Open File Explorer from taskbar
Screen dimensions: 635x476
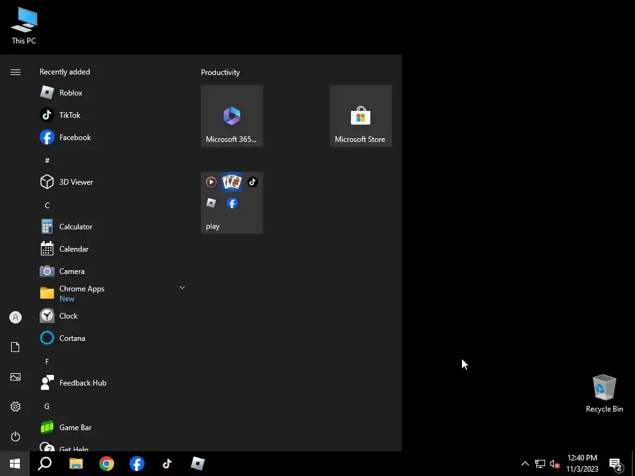tap(76, 464)
